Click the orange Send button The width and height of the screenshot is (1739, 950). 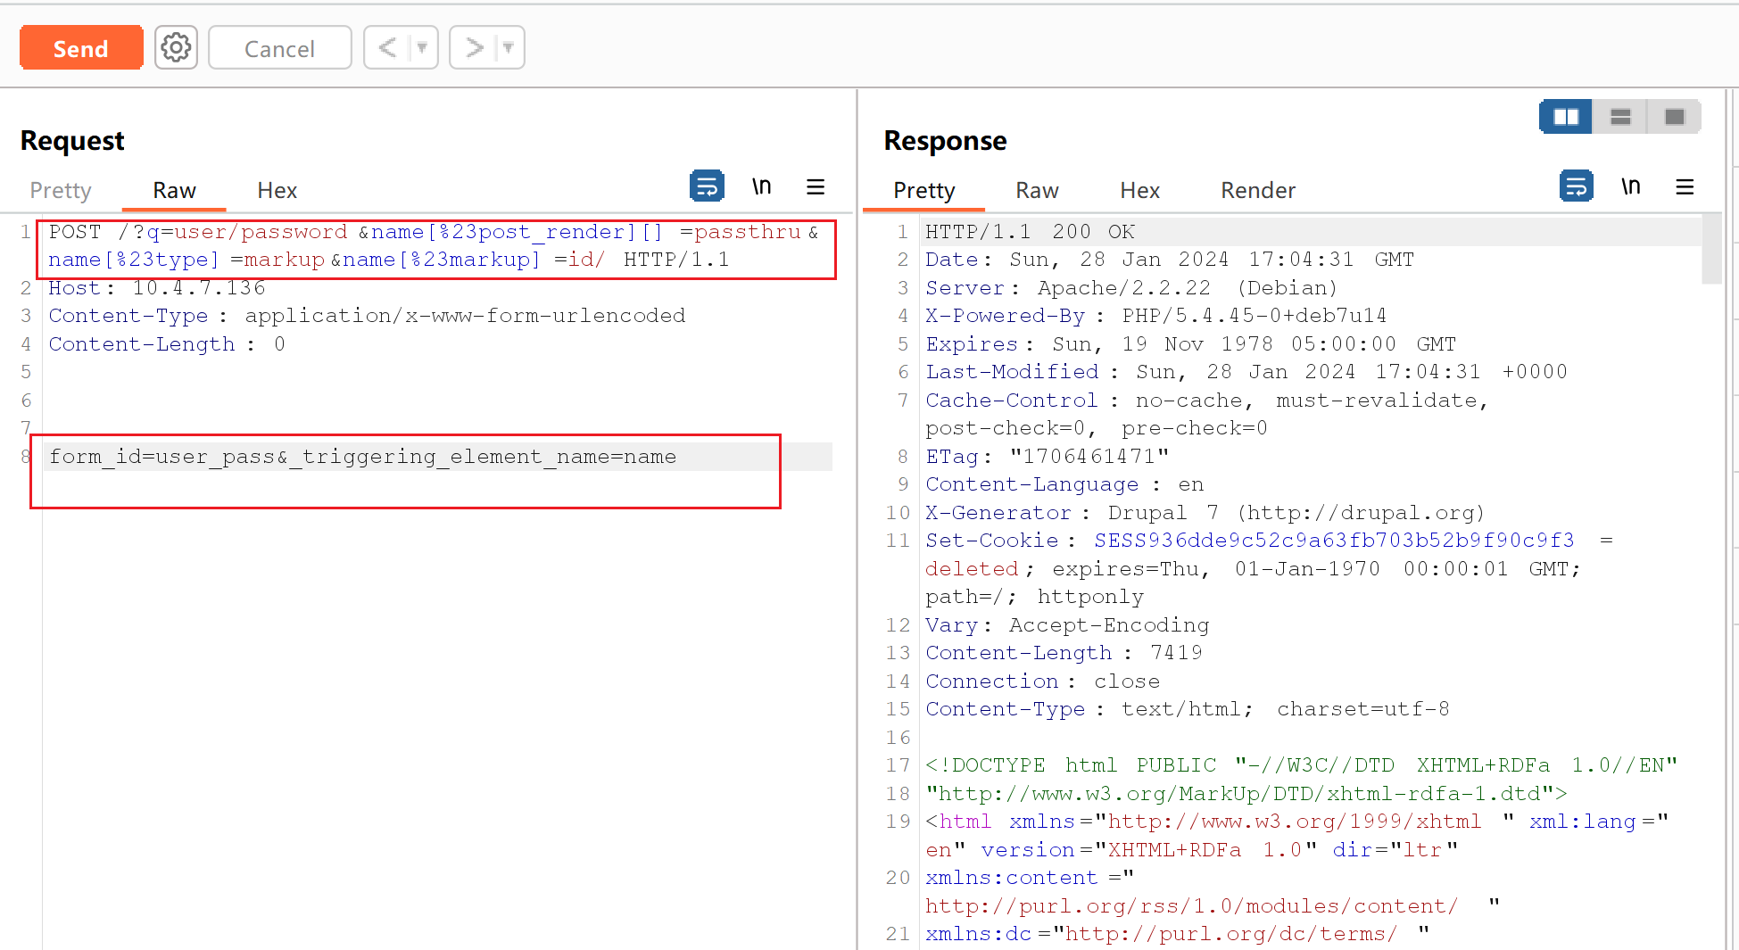(81, 48)
